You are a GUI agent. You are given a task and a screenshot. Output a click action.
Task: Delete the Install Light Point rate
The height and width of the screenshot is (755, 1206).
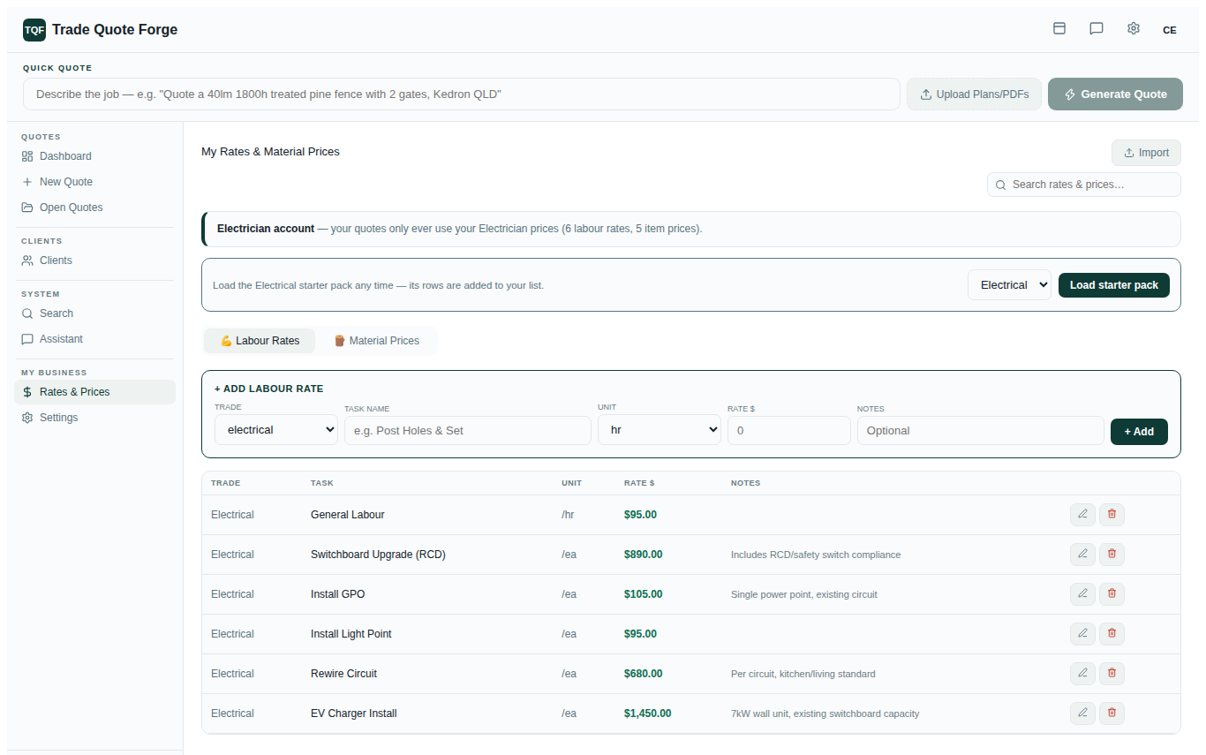(1112, 634)
